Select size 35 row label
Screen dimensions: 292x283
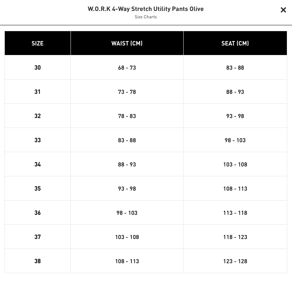(x=37, y=188)
